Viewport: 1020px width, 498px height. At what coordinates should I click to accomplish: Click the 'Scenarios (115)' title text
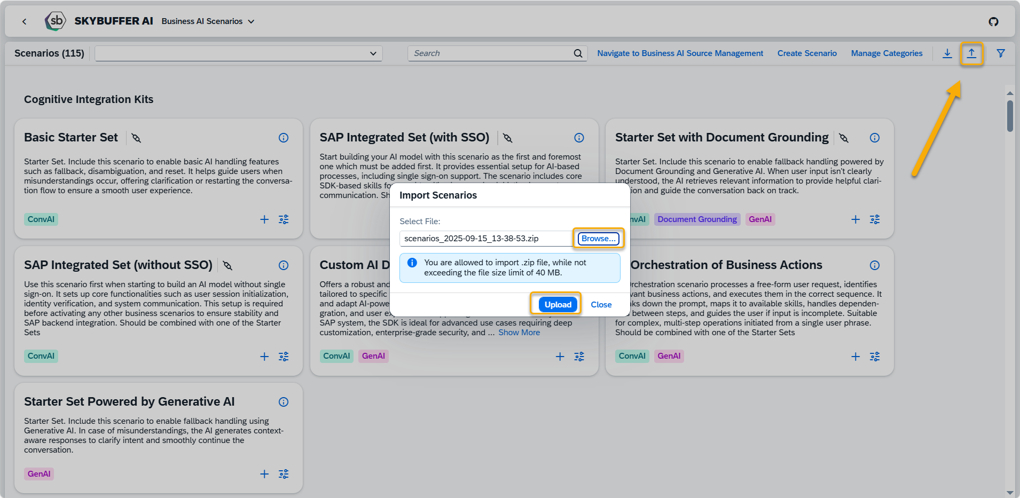pyautogui.click(x=49, y=53)
